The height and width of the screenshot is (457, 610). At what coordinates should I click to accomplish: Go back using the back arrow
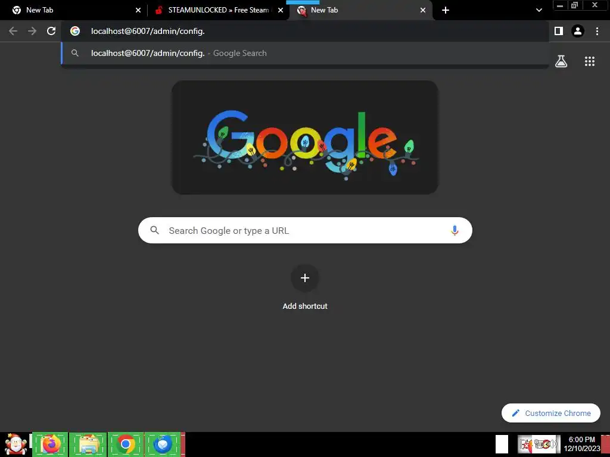[13, 31]
